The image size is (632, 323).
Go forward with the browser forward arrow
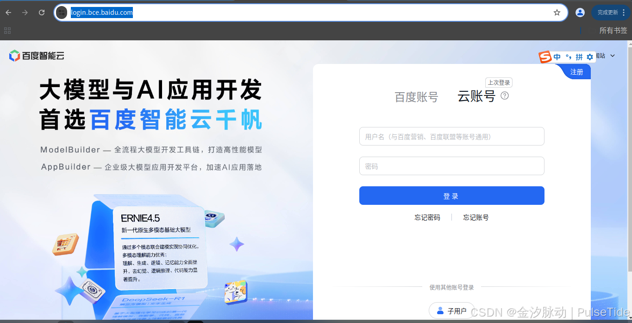point(25,13)
